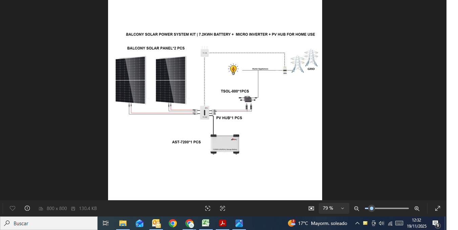Click the Show desktop sliver

[x=445, y=223]
